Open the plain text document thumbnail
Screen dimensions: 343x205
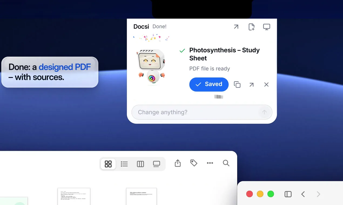tap(74, 196)
